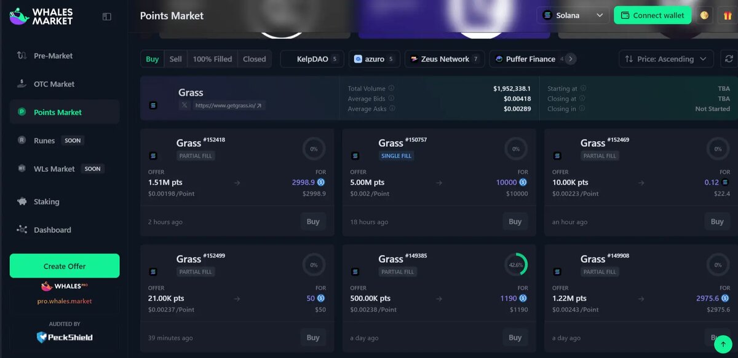
Task: Click the green scroll-to-top arrow button
Action: click(x=723, y=344)
